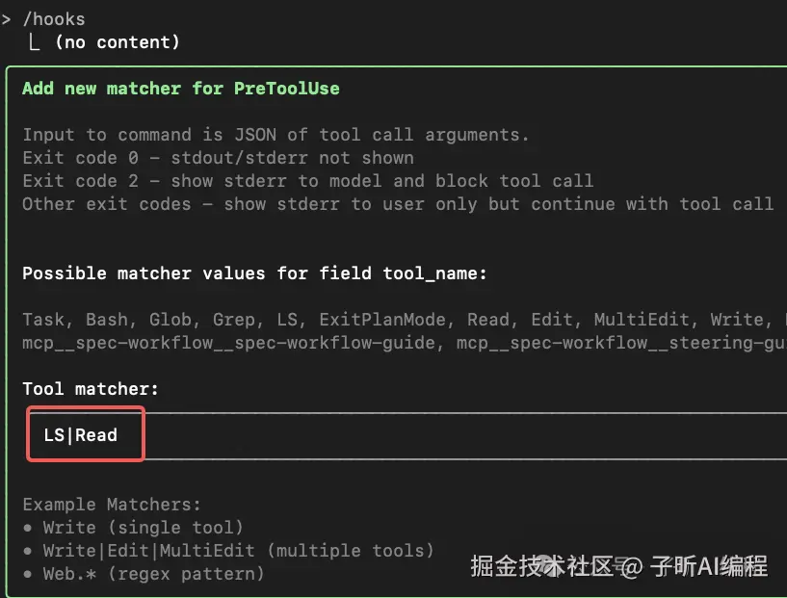Click the "Exit code 2" description line

307,181
